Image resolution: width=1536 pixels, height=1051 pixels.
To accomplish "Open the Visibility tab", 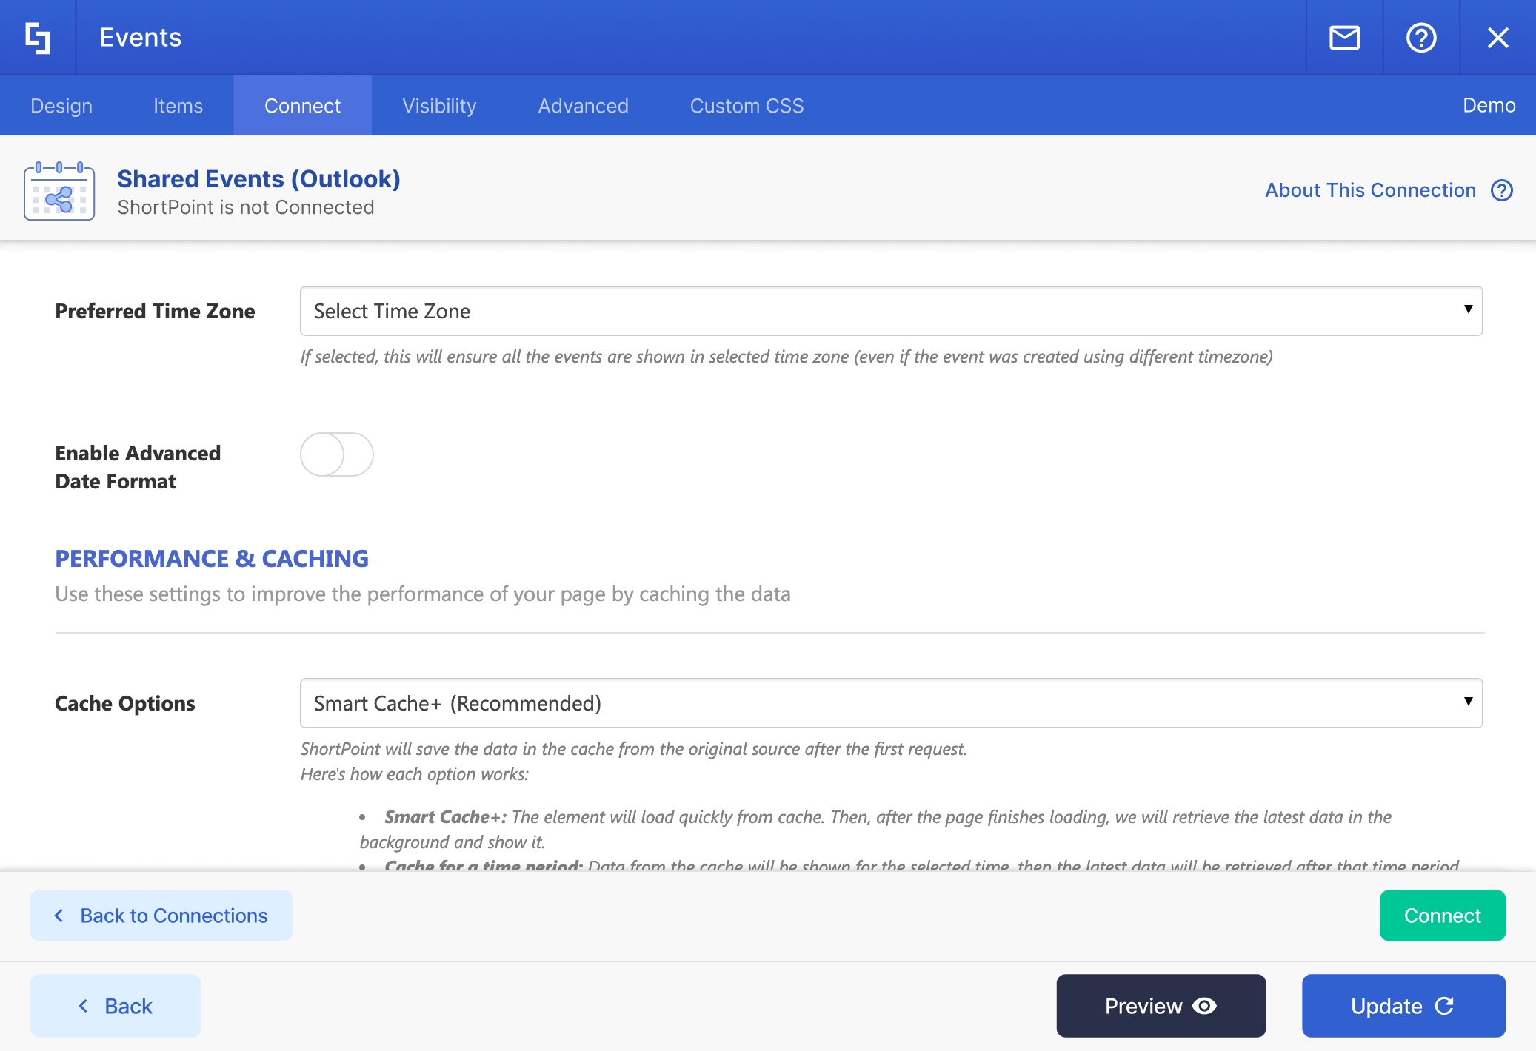I will (x=439, y=106).
